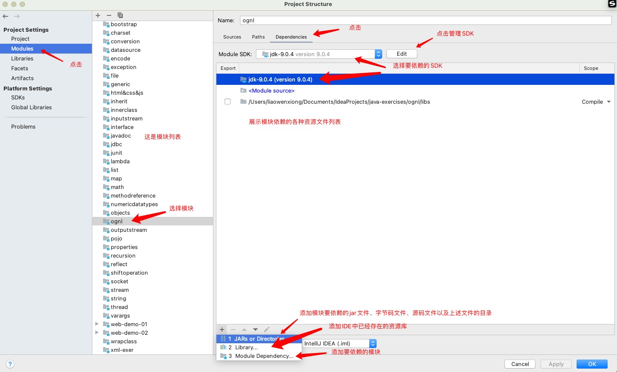Select the wrapclass module
The width and height of the screenshot is (617, 372).
tap(124, 342)
